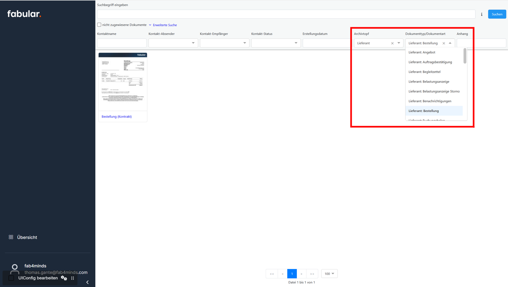
Task: Click the grid icon next to Übersicht
Action: pyautogui.click(x=11, y=237)
